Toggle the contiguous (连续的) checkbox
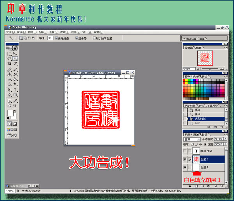Image resolution: width=234 pixels, height=201 pixels. [x=77, y=38]
